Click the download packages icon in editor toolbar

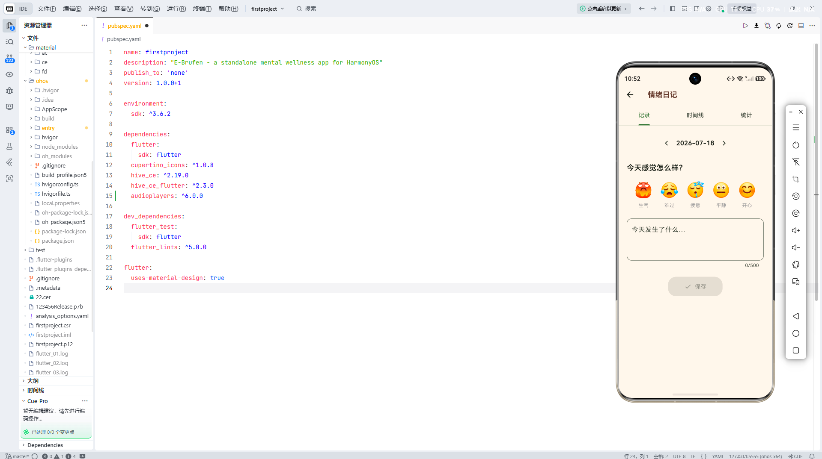pos(756,26)
